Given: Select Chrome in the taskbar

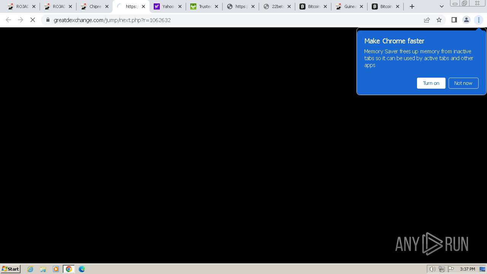Looking at the screenshot, I should pos(69,269).
